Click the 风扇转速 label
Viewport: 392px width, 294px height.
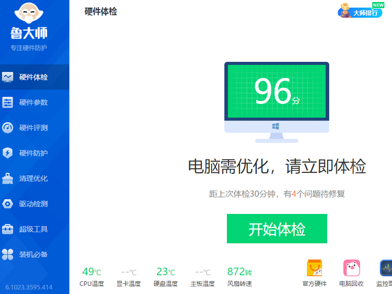tap(240, 284)
